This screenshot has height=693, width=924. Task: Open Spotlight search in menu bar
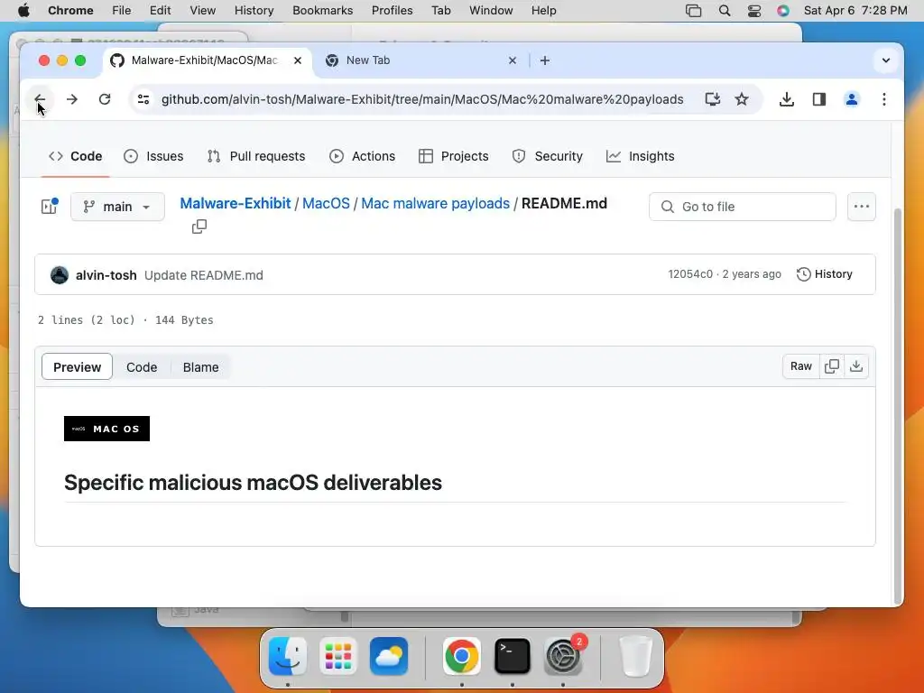(725, 10)
